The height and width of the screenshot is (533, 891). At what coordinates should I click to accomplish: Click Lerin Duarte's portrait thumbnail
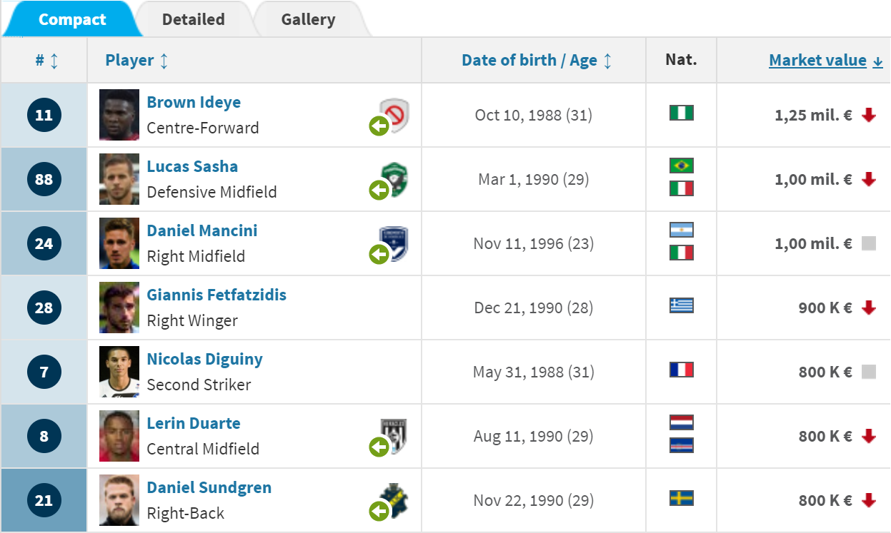click(119, 436)
